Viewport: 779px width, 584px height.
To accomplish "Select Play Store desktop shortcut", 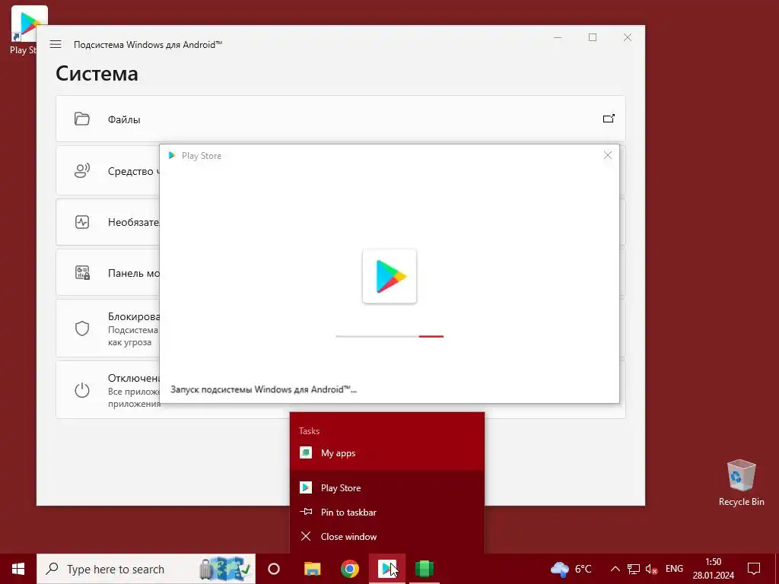I will [22, 30].
